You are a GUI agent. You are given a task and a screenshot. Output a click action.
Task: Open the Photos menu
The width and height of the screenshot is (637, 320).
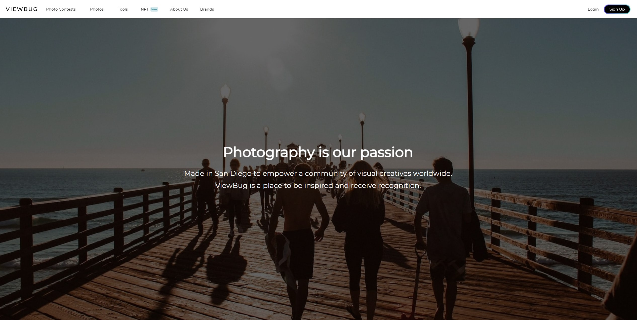point(97,9)
